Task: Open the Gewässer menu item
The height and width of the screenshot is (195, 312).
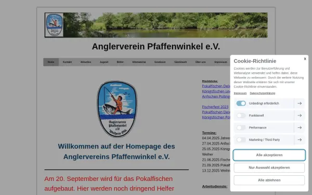Action: 160,62
